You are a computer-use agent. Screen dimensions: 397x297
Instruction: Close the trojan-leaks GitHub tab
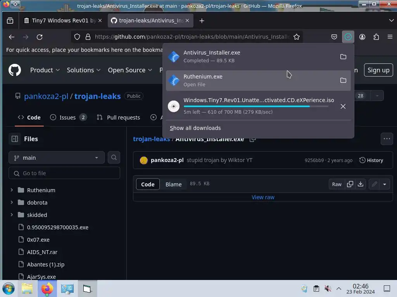[187, 20]
